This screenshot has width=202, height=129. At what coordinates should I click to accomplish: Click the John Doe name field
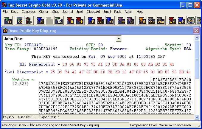[x=60, y=39]
